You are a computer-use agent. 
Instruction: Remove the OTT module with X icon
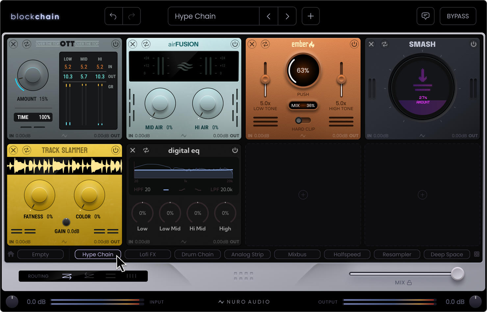tap(13, 44)
